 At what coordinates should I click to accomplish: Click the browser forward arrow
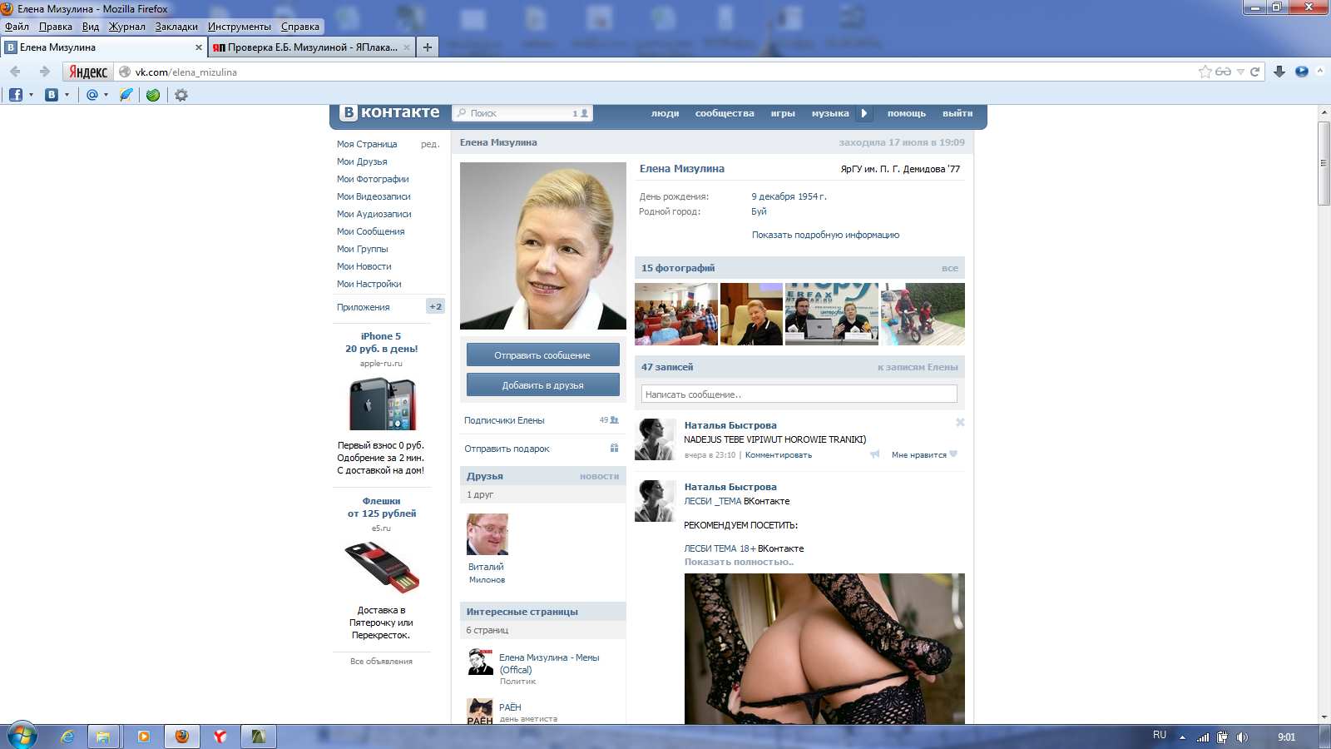click(x=45, y=72)
